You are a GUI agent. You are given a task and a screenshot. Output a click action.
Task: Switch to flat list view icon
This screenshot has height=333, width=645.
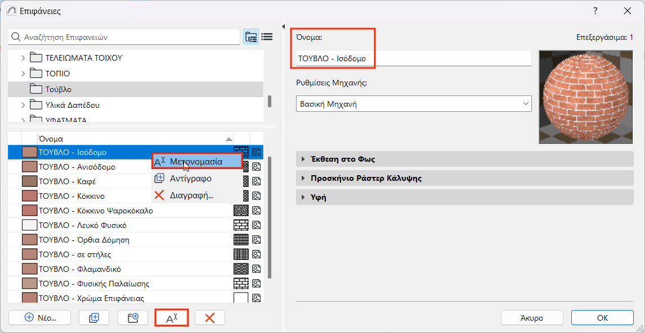(267, 37)
